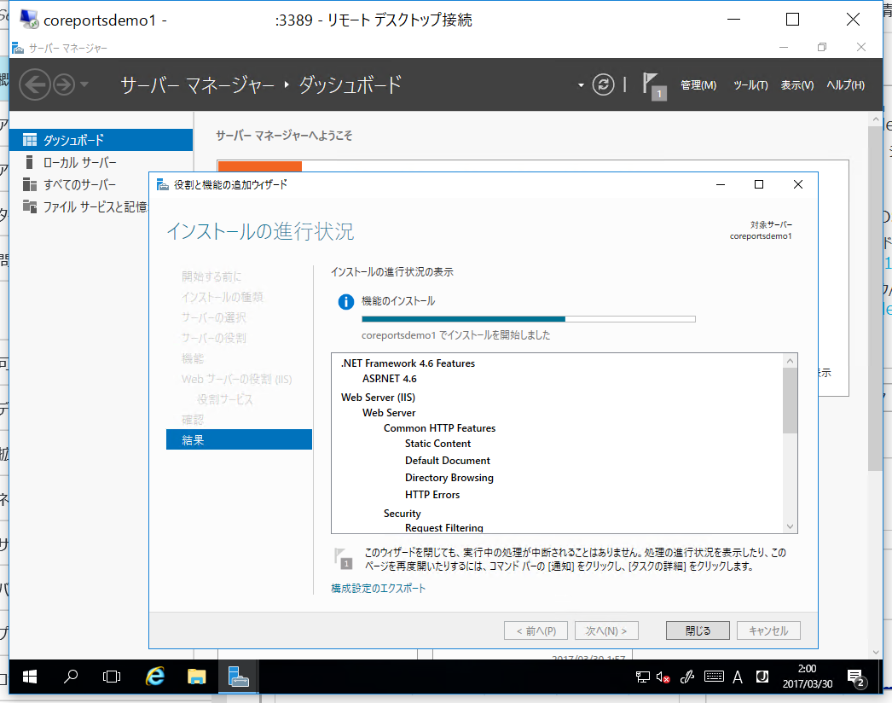This screenshot has height=703, width=892.
Task: Open the 表示(V) menu
Action: [797, 85]
